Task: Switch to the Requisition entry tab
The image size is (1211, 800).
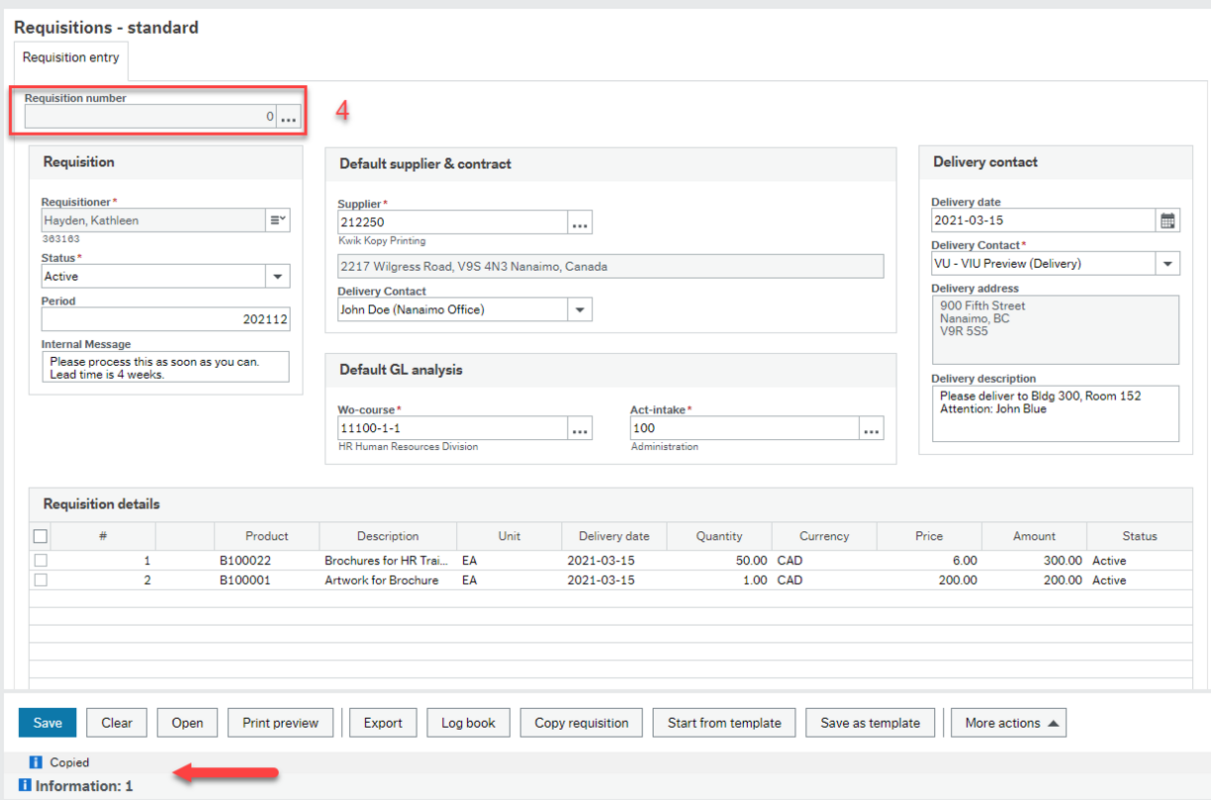Action: click(x=69, y=57)
